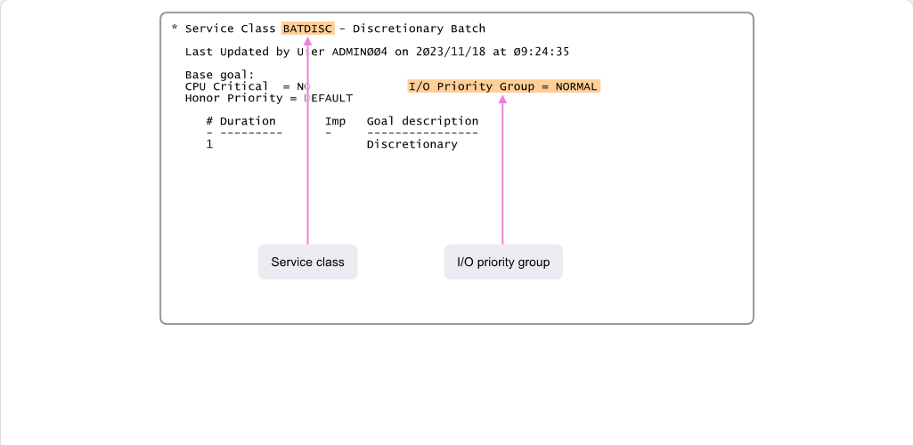Screen dimensions: 913x445
Task: Click the 'Discretionary' goal value in row 1
Action: (x=412, y=144)
